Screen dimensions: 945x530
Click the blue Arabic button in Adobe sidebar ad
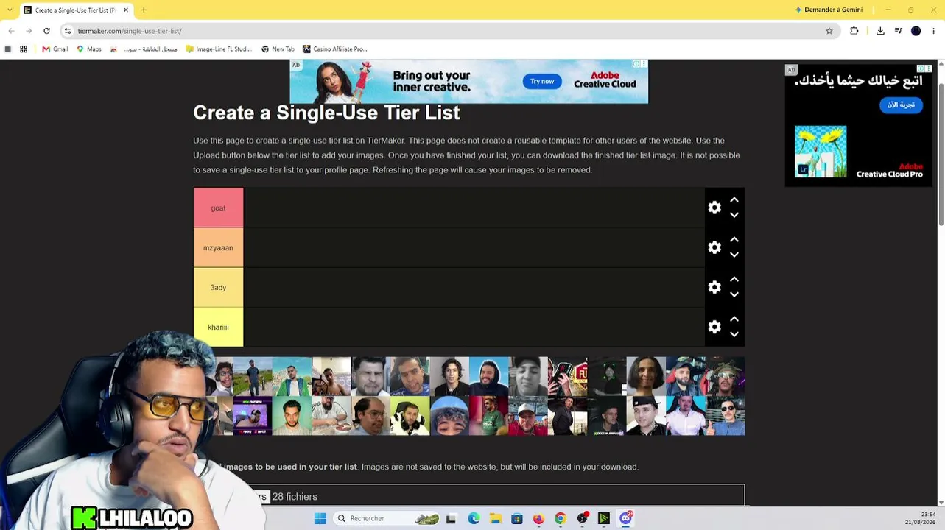pyautogui.click(x=901, y=105)
